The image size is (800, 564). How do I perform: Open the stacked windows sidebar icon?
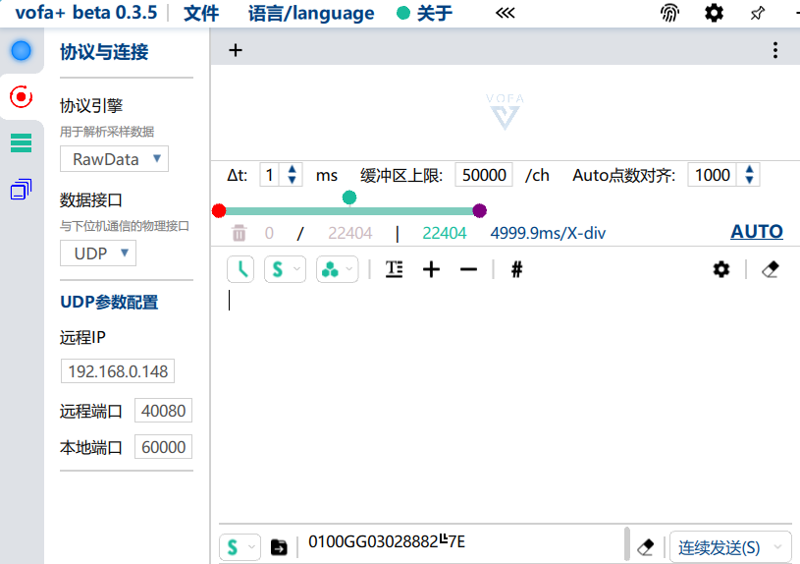coord(21,189)
